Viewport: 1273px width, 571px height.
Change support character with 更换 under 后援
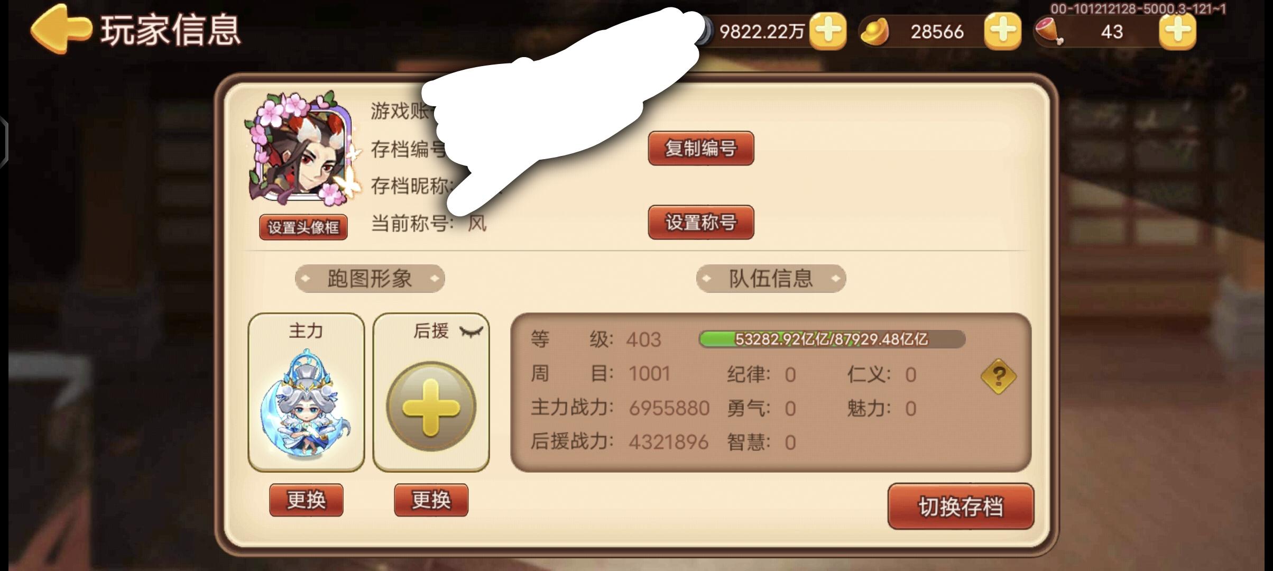coord(431,500)
